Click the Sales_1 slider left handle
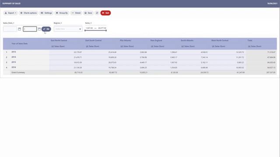 pyautogui.click(x=85, y=31)
